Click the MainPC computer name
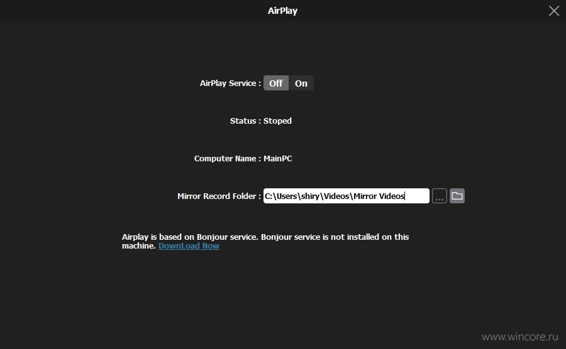 277,158
